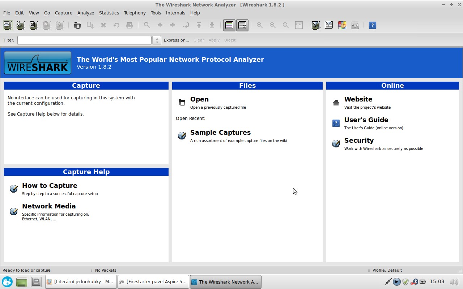Click the Profile: Default status entry

pyautogui.click(x=387, y=270)
